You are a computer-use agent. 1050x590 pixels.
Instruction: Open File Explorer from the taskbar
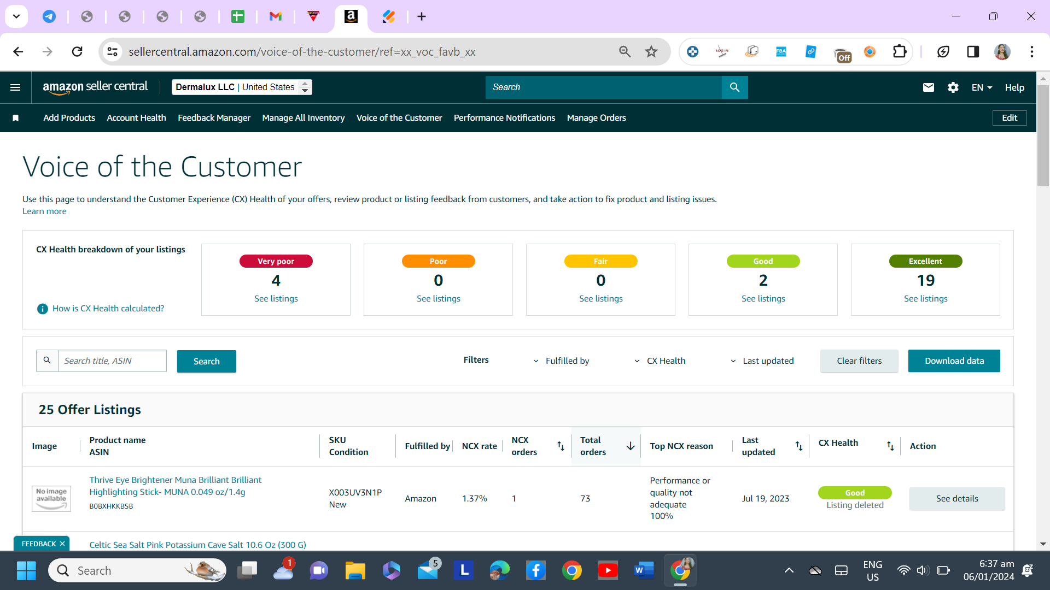tap(355, 571)
